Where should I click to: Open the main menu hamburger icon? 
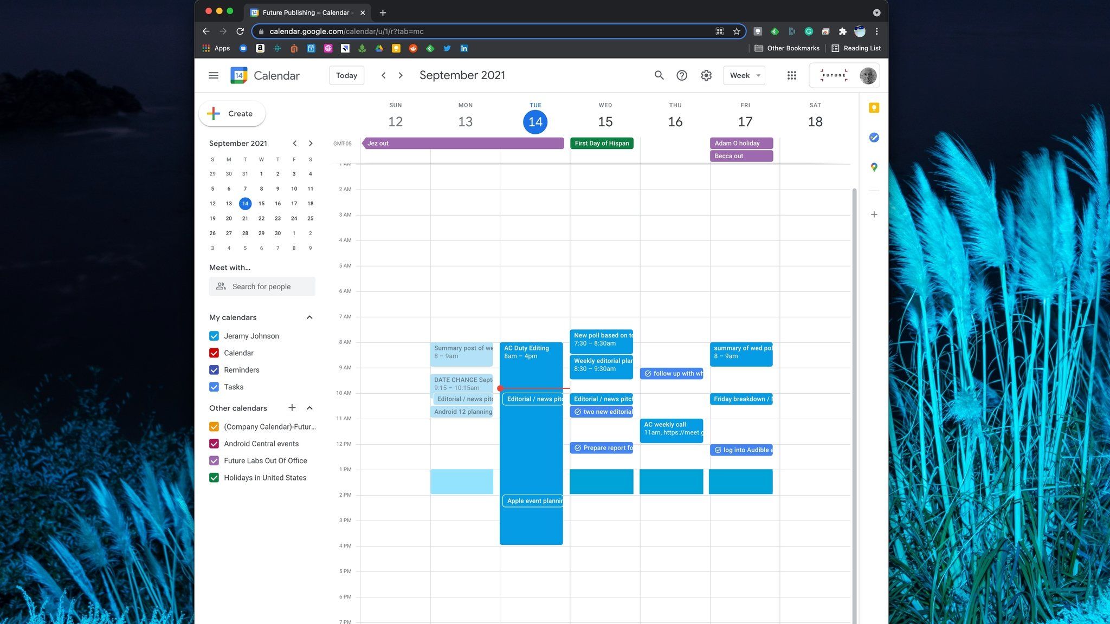213,75
